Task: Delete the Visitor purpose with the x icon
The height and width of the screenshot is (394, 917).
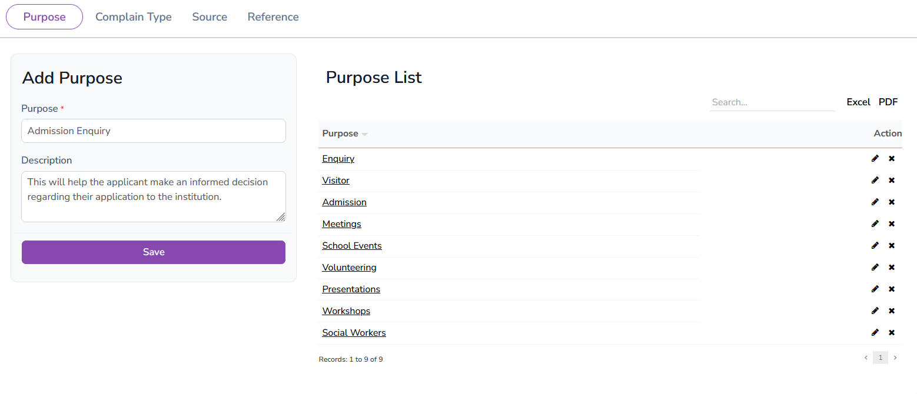Action: [x=892, y=180]
